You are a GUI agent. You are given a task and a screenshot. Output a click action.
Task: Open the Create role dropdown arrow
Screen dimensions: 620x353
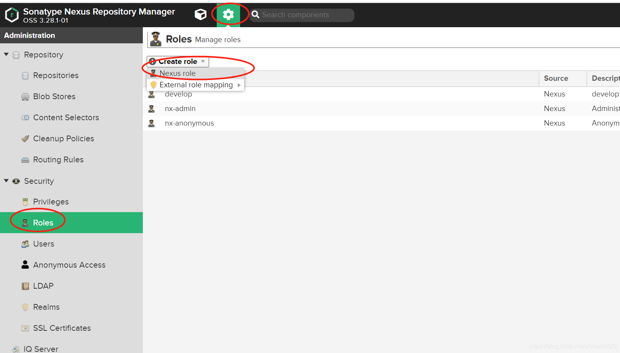point(203,62)
